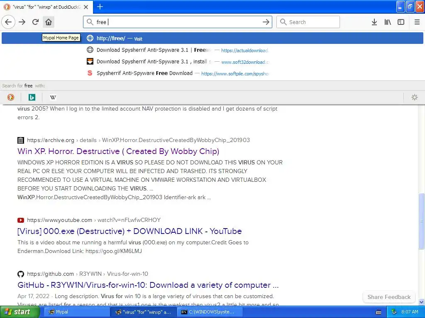Screen dimensions: 425x318
Task: Search for free with Wikipedia icon
Action: tap(53, 97)
